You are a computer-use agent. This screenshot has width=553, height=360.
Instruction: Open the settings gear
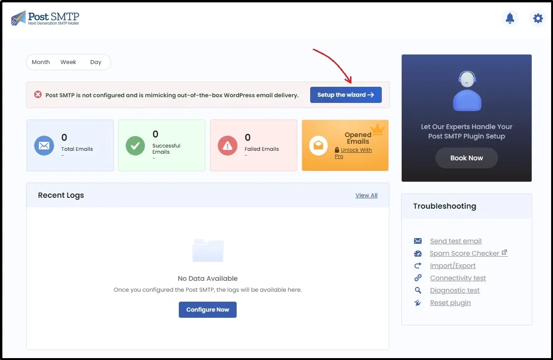click(x=537, y=18)
